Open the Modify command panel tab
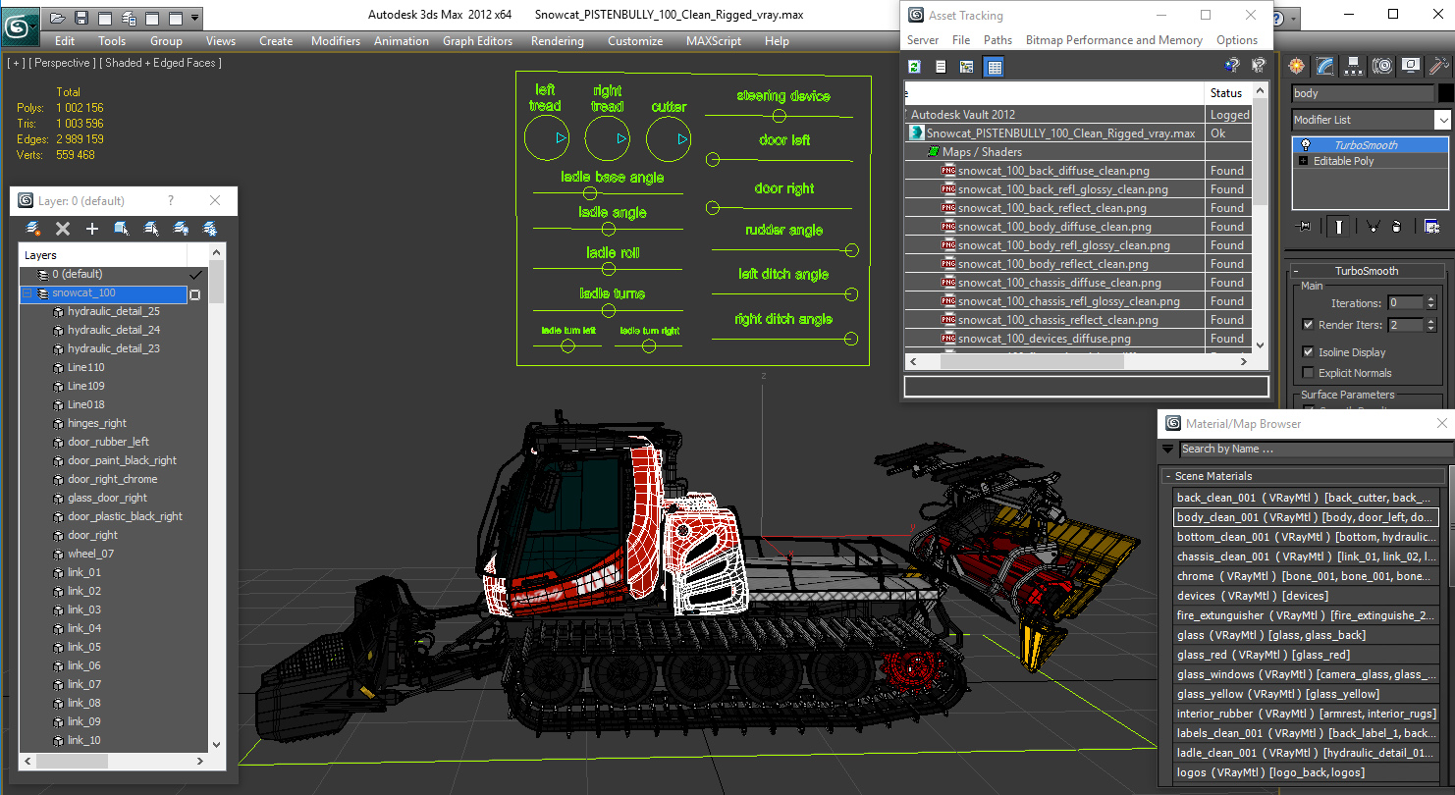This screenshot has height=795, width=1455. [1326, 66]
